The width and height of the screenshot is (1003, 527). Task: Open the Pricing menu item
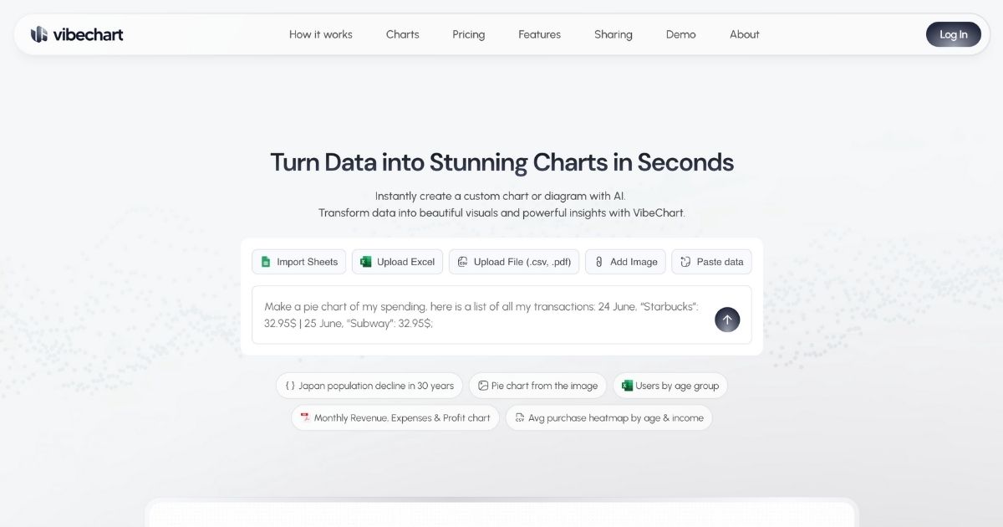(x=468, y=34)
